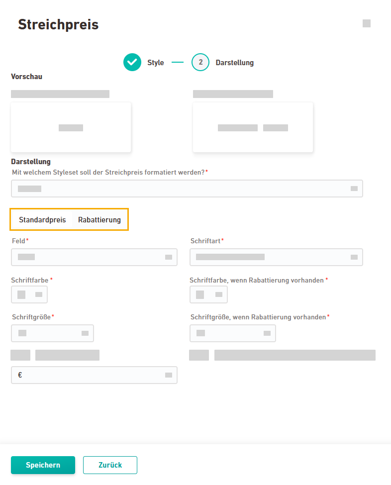Select the Rabattierung tab
Image resolution: width=391 pixels, height=485 pixels.
(99, 220)
